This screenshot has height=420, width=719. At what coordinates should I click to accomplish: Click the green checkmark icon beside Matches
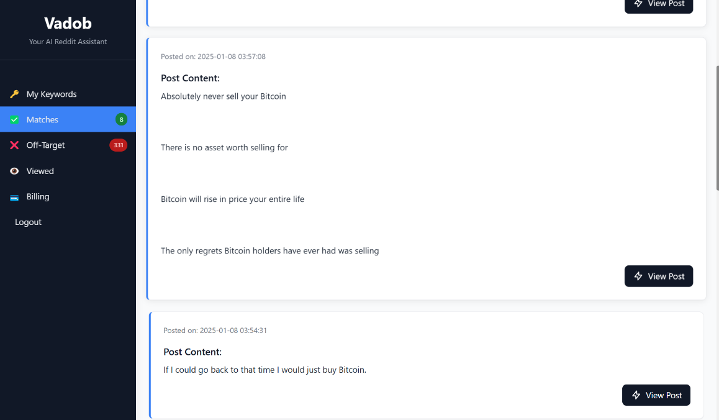(x=14, y=120)
